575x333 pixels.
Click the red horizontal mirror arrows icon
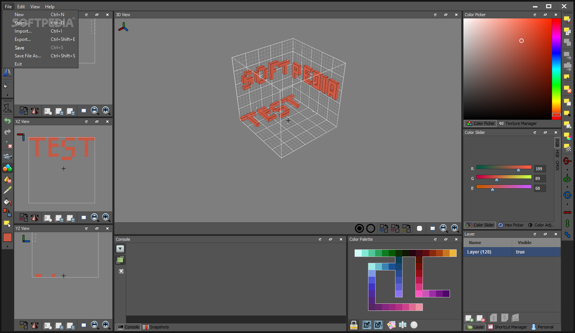(x=567, y=212)
